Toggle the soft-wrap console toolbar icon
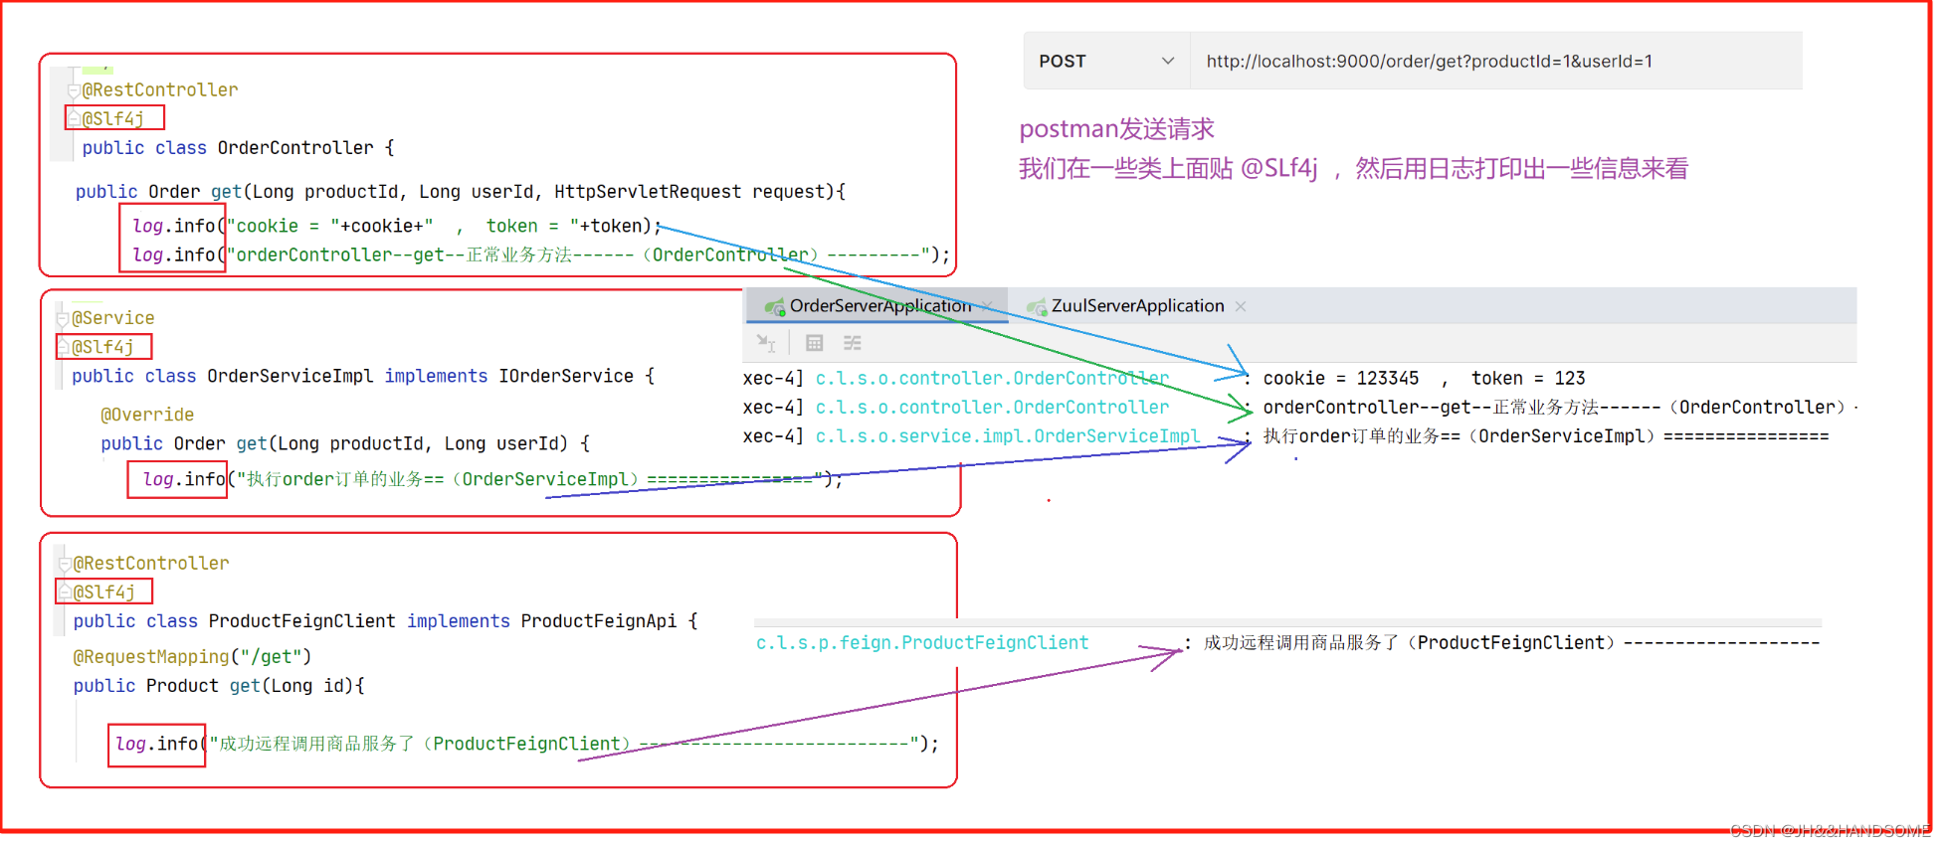 [x=853, y=343]
